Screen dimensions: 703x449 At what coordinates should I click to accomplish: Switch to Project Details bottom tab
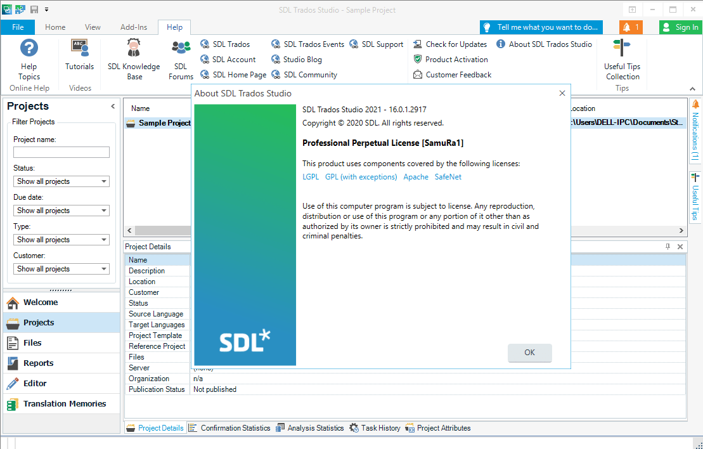tap(155, 428)
